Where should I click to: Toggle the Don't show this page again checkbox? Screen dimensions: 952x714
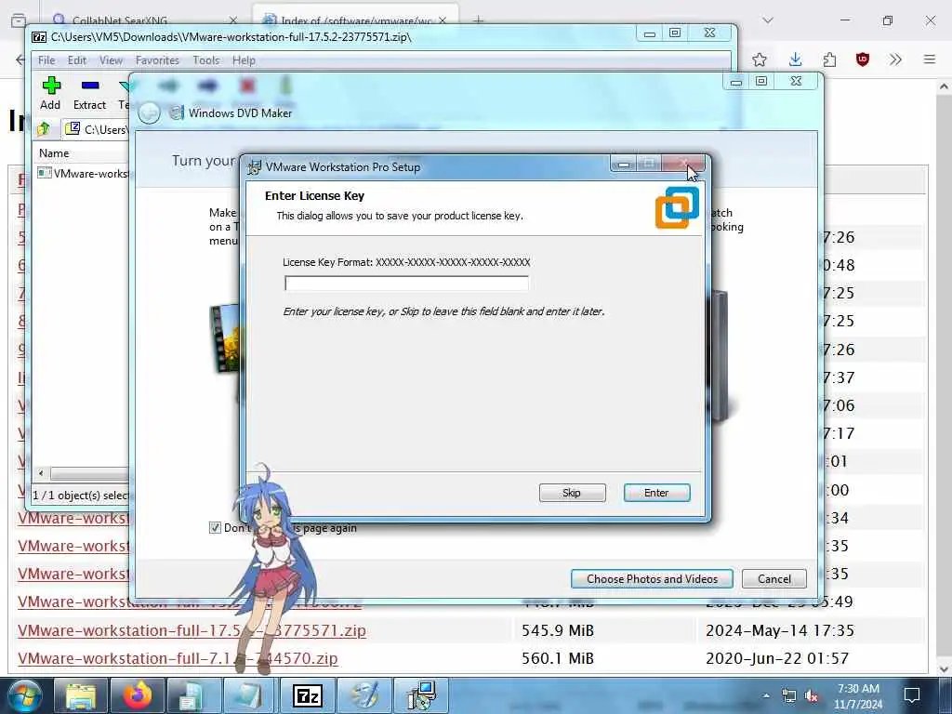pos(215,528)
